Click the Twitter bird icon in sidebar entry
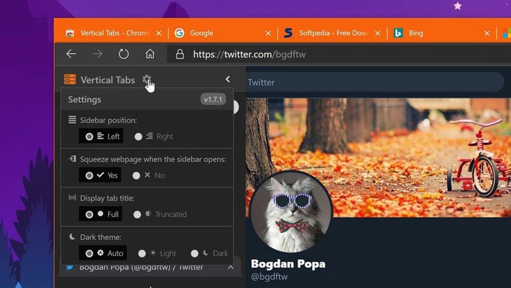This screenshot has height=288, width=511. 69,267
